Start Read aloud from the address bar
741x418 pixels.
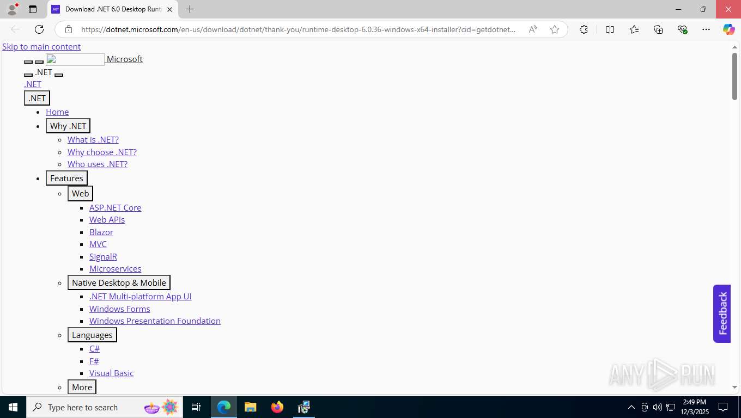click(533, 29)
